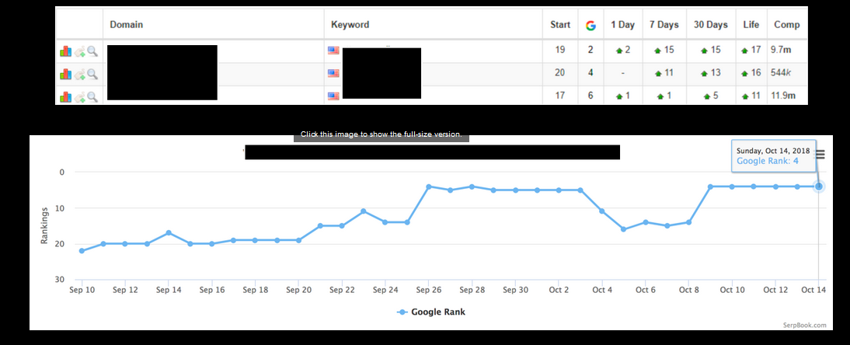Click US flag icon in the 9.7m row
Image resolution: width=850 pixels, height=345 pixels.
pyautogui.click(x=333, y=51)
